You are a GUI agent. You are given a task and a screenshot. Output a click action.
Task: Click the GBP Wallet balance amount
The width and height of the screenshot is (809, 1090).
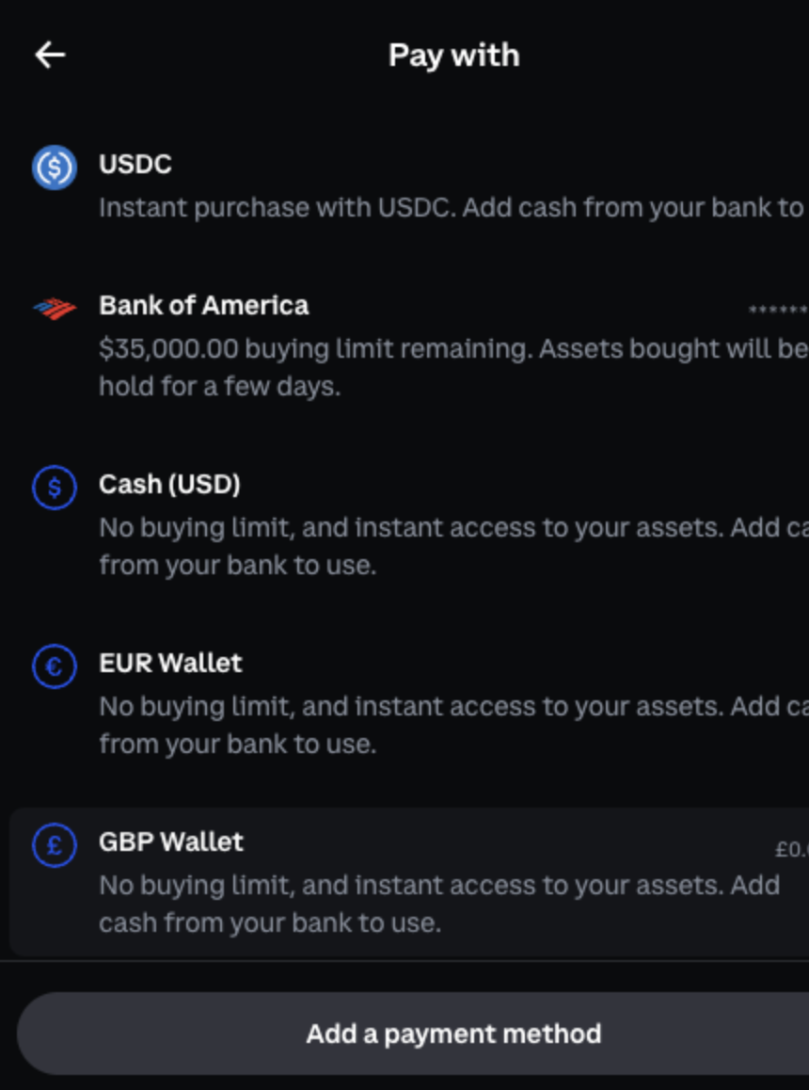792,849
